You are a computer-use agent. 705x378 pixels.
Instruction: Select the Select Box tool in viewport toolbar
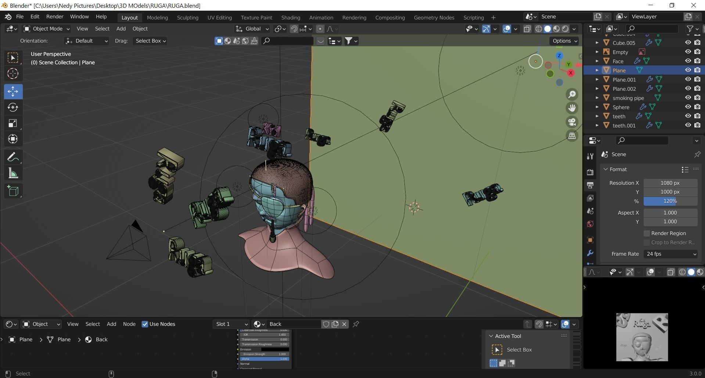point(13,58)
